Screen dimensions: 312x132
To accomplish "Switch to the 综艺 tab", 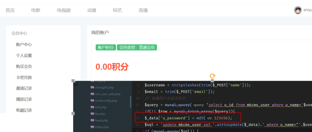I will point(118,10).
